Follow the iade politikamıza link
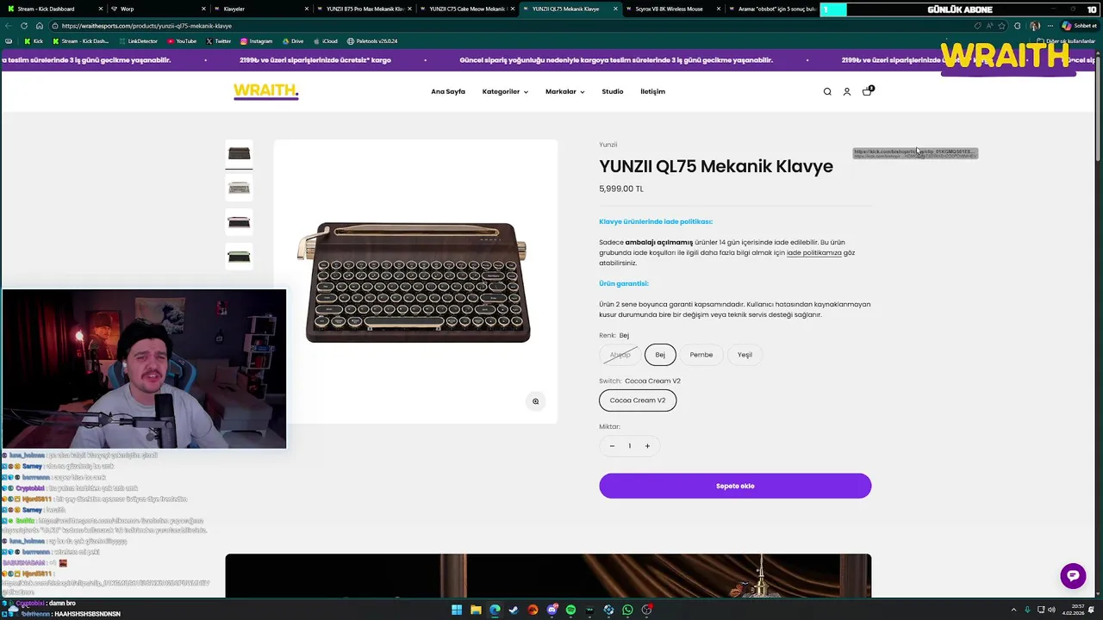 click(813, 253)
